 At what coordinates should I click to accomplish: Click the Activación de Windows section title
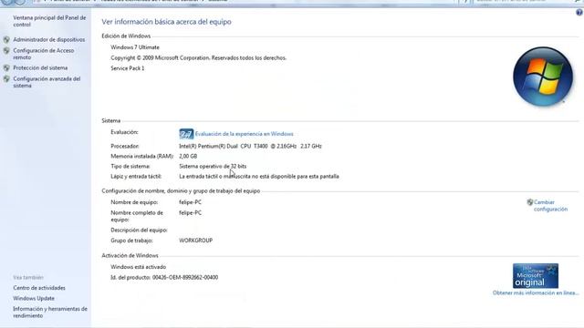click(130, 255)
